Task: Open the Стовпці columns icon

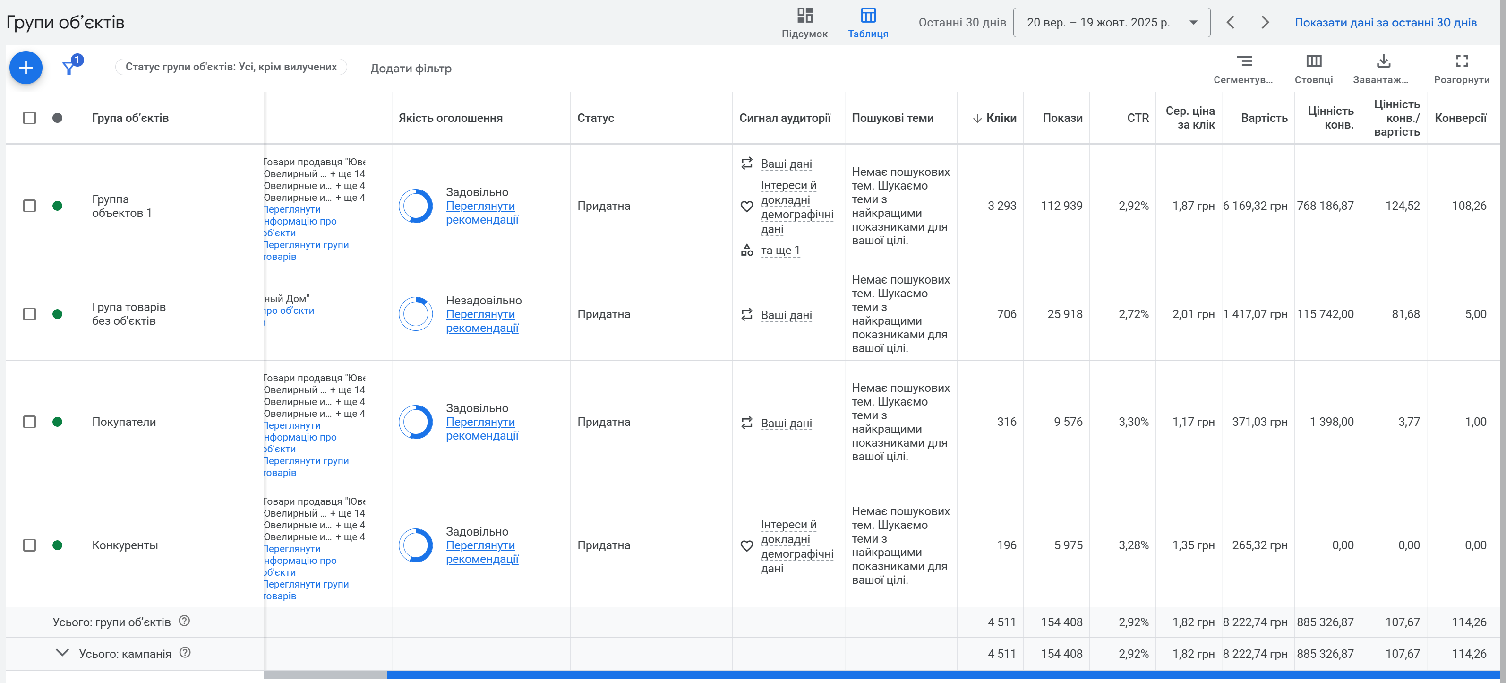Action: 1313,61
